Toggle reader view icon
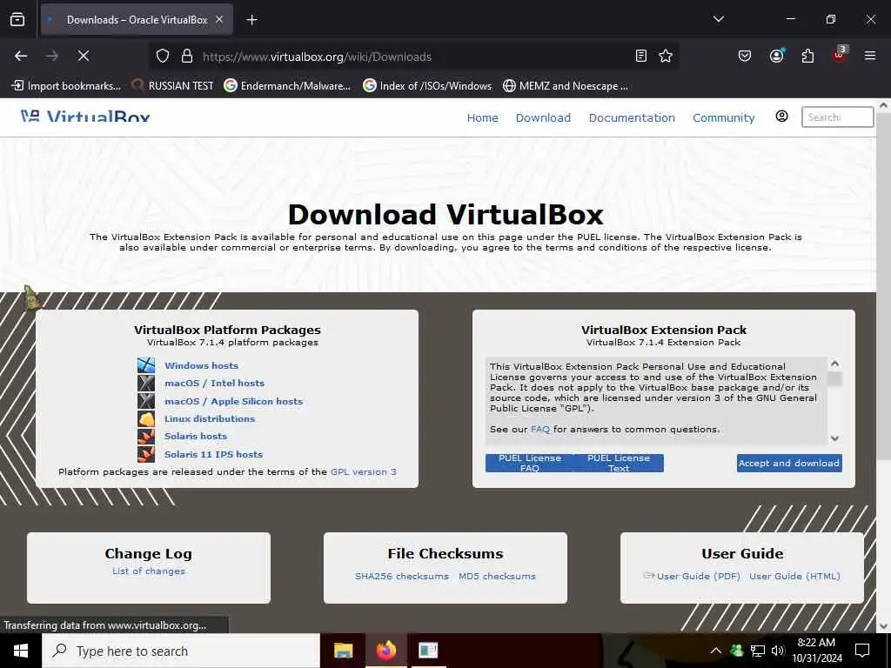The height and width of the screenshot is (668, 891). click(641, 56)
